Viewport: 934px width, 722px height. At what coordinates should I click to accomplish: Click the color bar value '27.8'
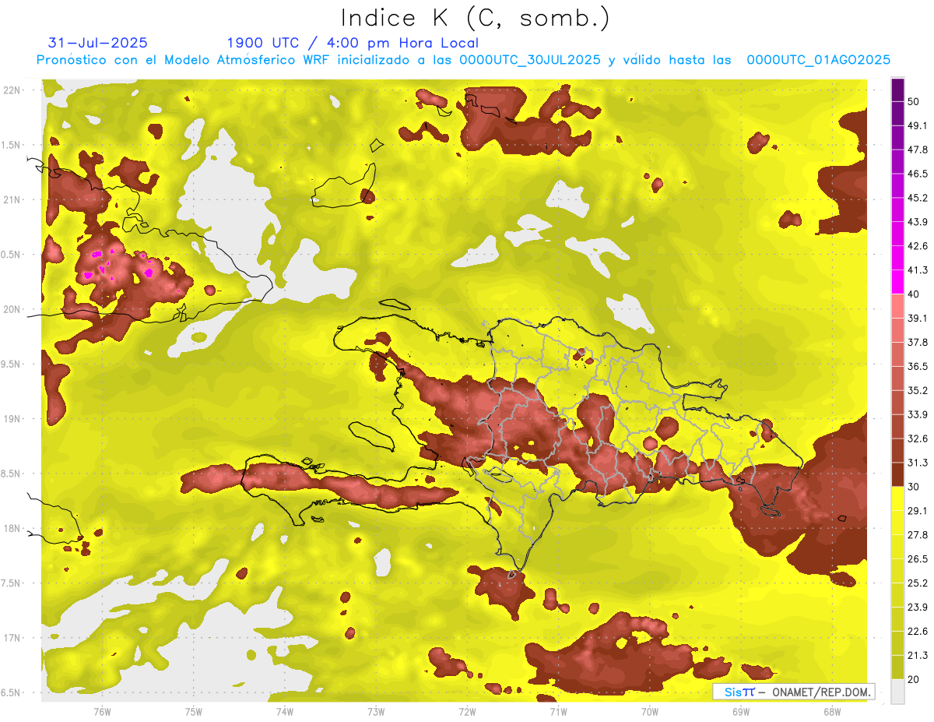[916, 535]
